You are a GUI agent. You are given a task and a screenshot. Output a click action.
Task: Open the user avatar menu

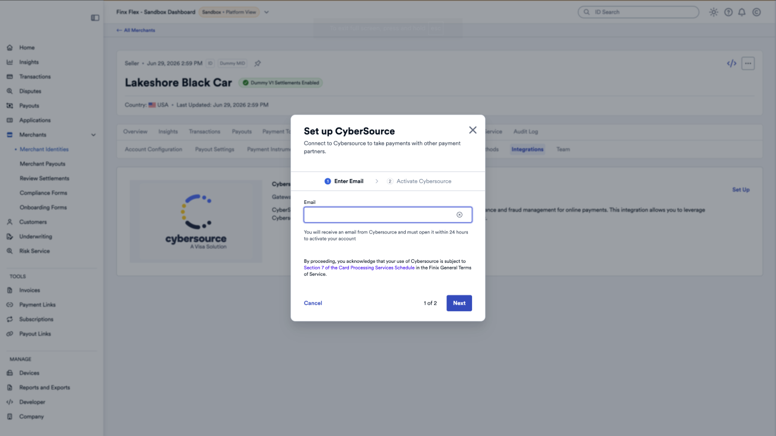tap(756, 12)
